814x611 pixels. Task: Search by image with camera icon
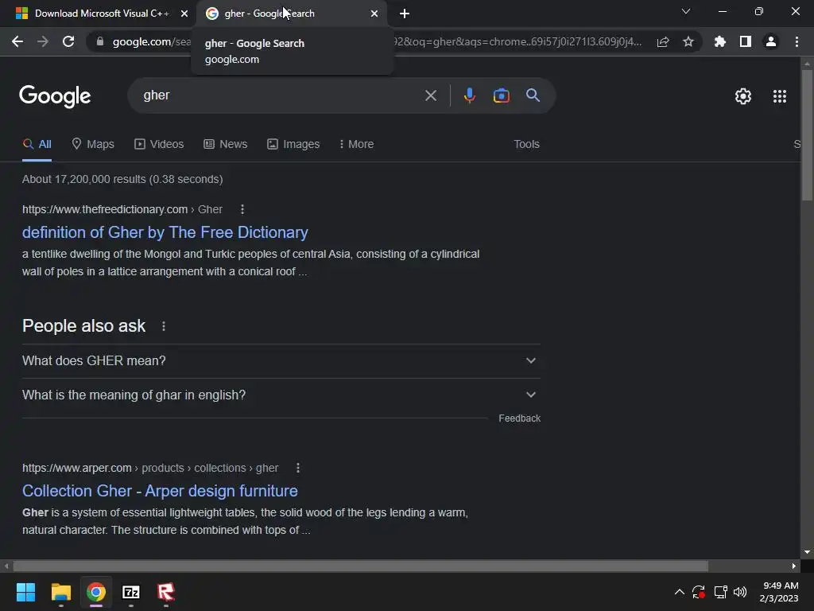501,95
